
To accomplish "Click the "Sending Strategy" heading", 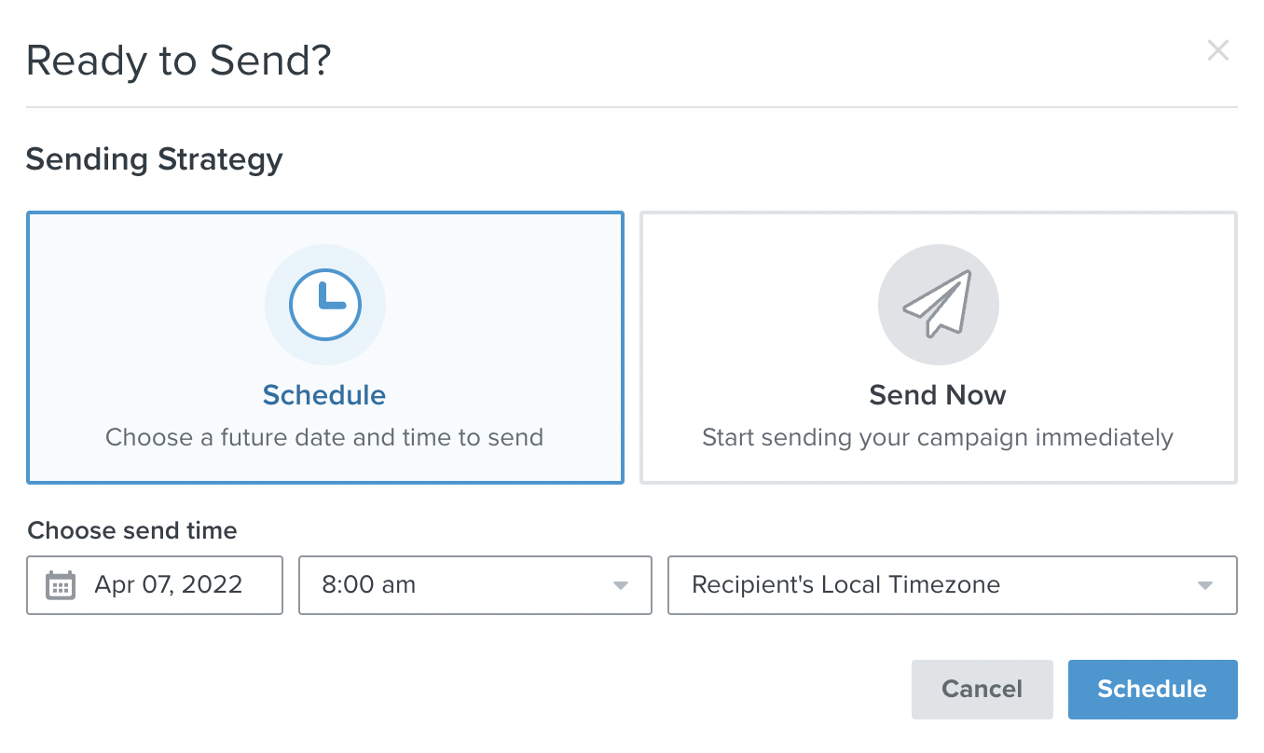I will 155,159.
